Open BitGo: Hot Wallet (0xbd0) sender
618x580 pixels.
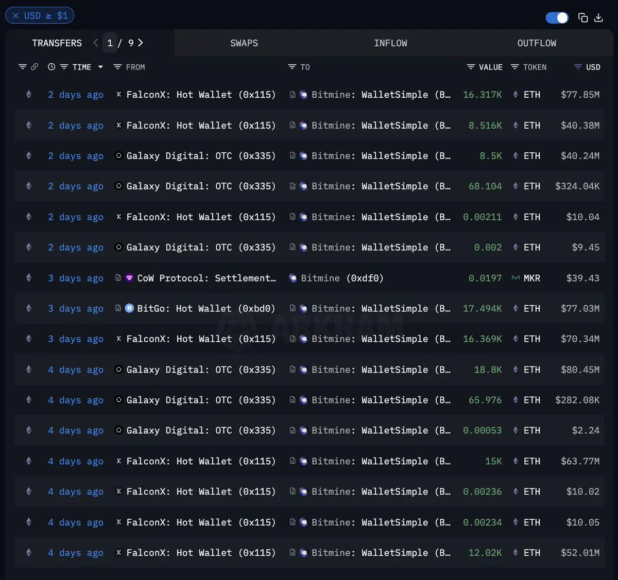point(206,308)
